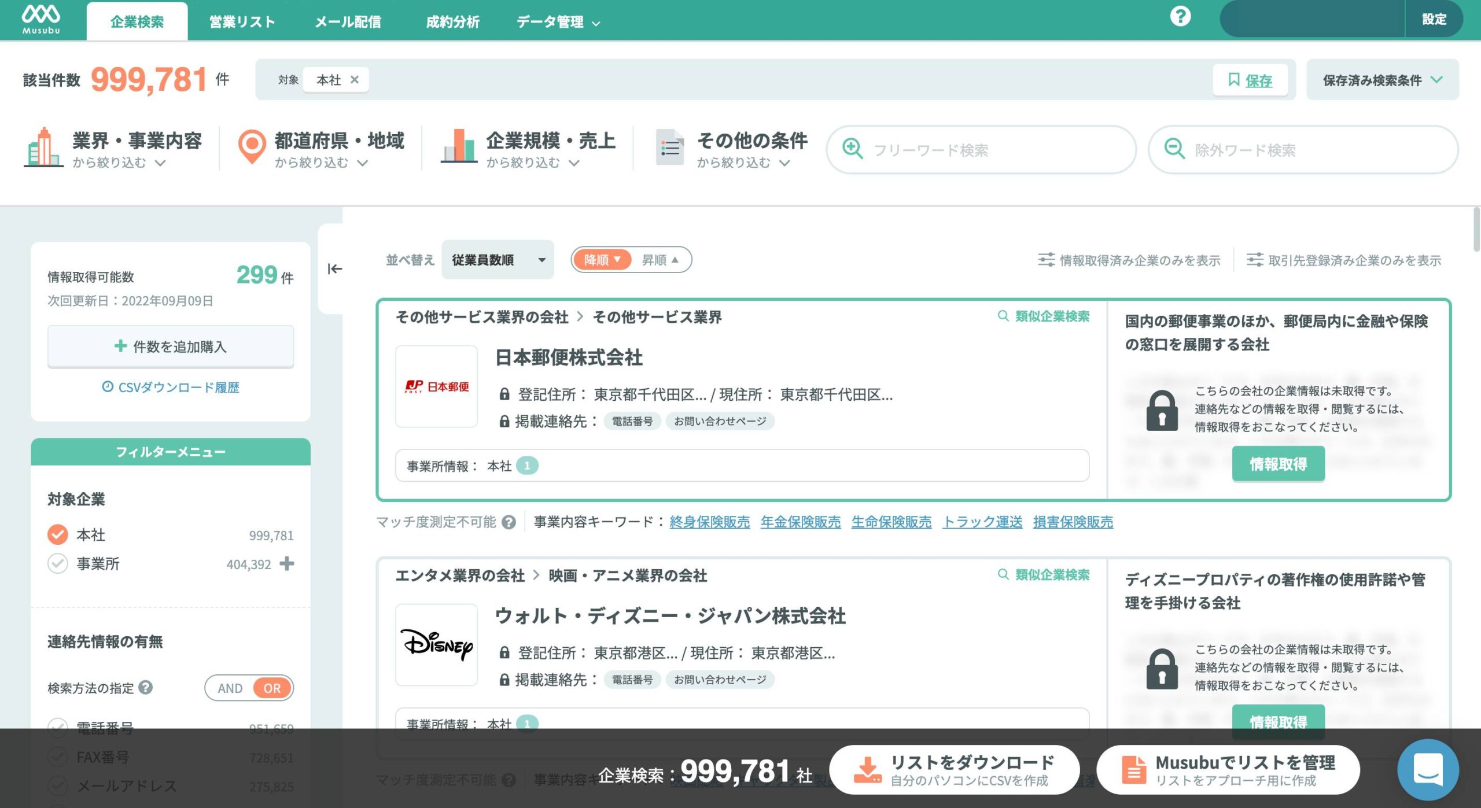The height and width of the screenshot is (808, 1481).
Task: Click help icon next to 検索方法の指定
Action: click(x=146, y=687)
